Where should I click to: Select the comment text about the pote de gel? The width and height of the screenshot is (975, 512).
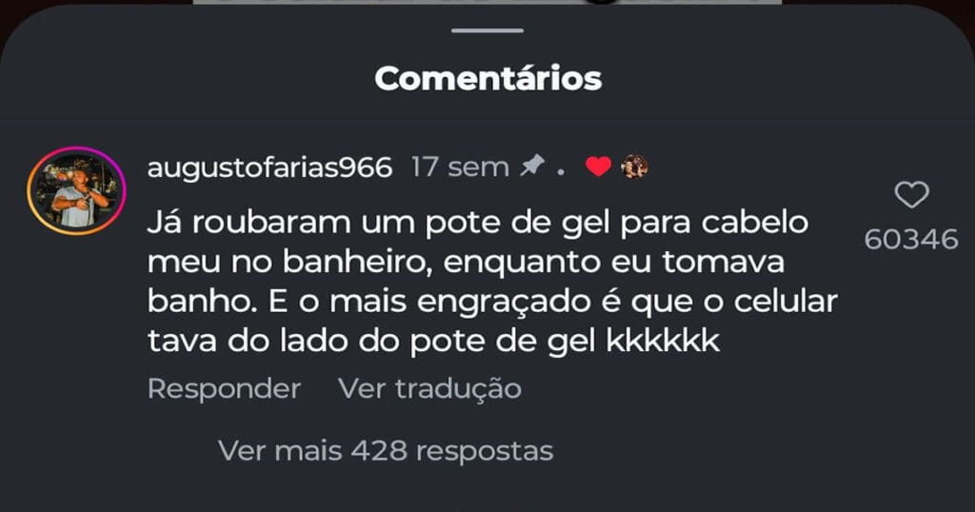(x=492, y=282)
